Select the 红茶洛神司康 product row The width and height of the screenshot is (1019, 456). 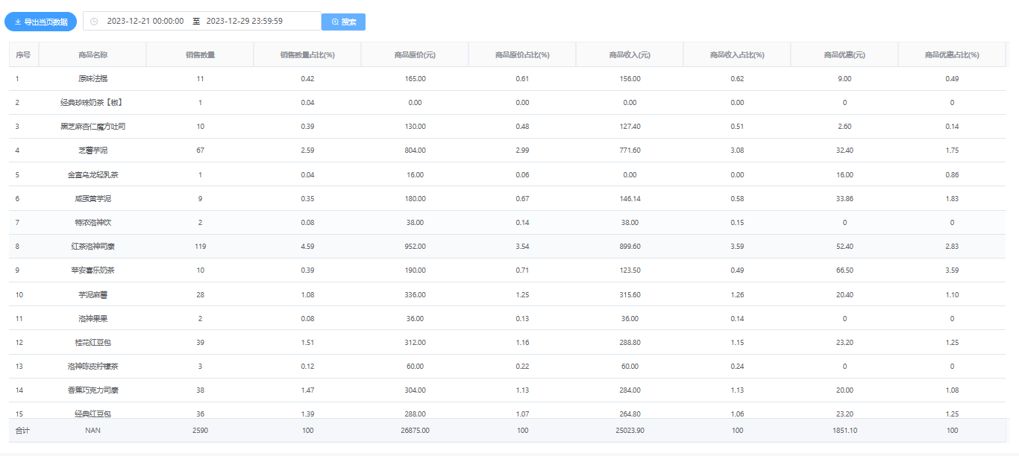(93, 247)
